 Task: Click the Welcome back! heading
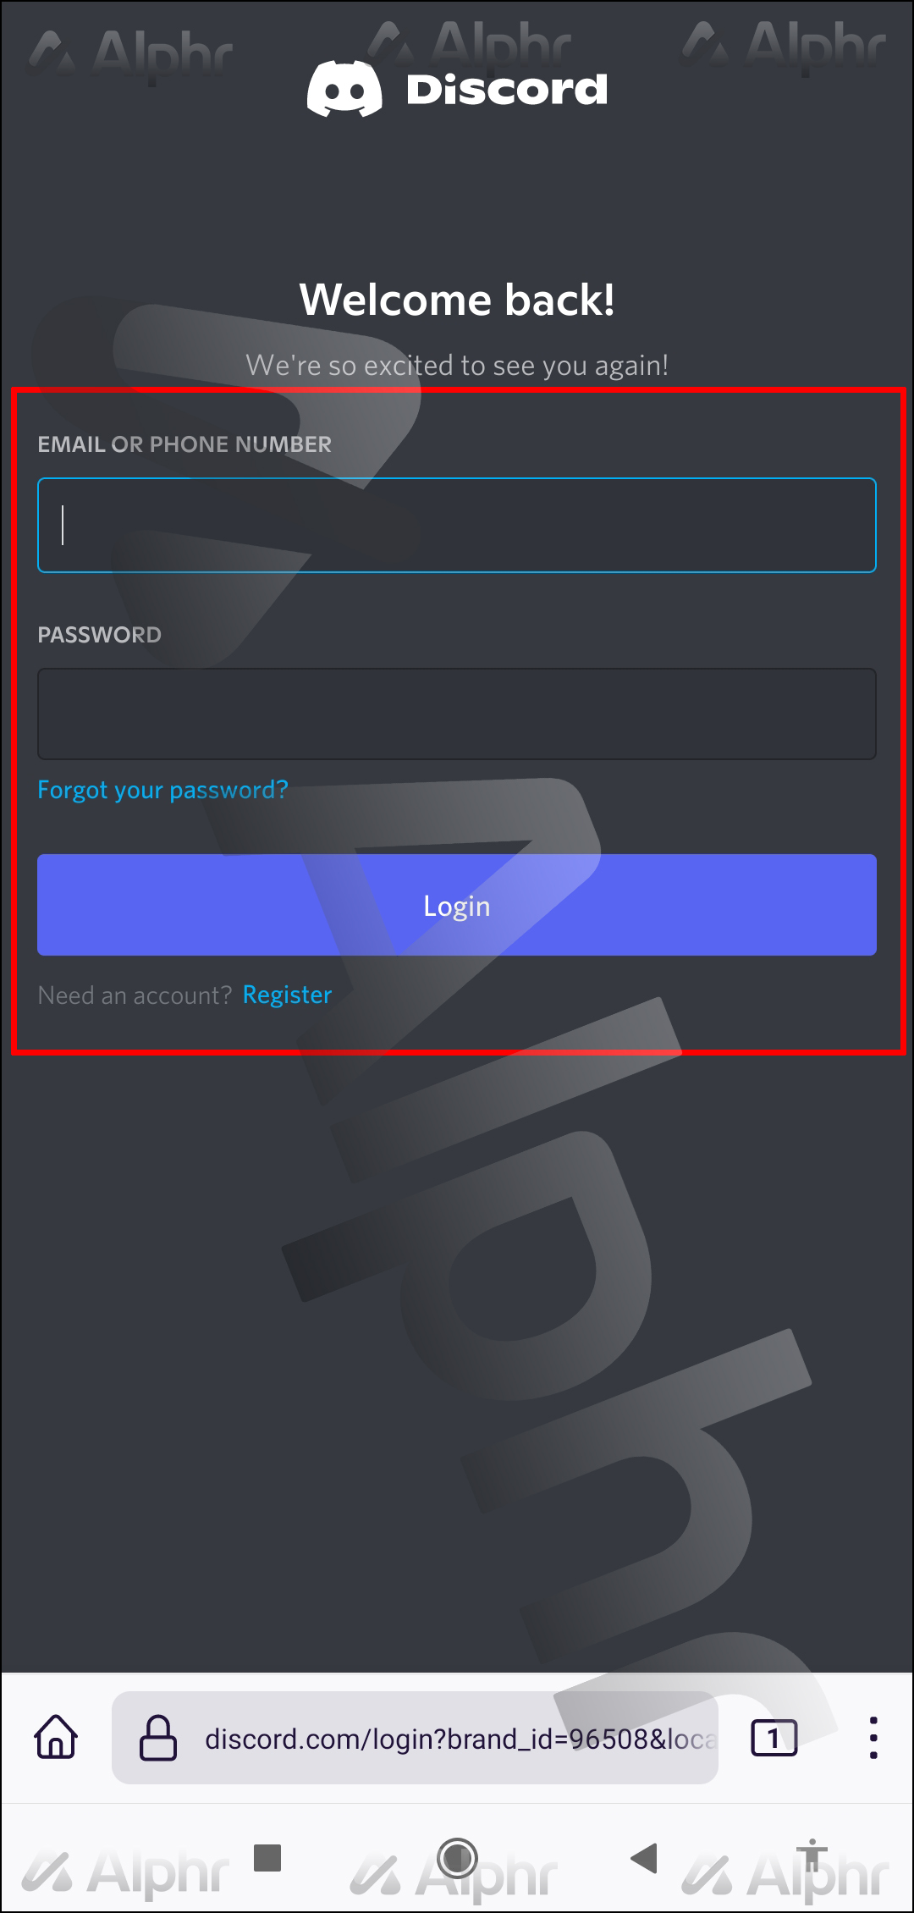[457, 300]
